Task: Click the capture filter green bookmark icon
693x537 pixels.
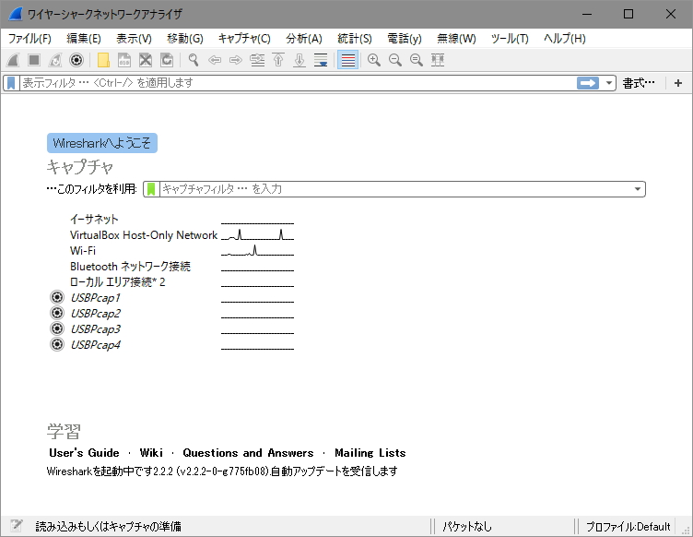Action: tap(151, 189)
